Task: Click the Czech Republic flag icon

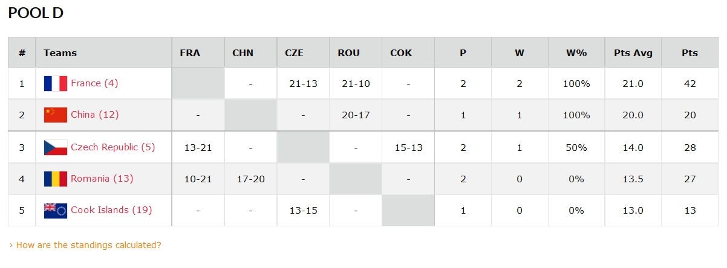Action: point(56,147)
